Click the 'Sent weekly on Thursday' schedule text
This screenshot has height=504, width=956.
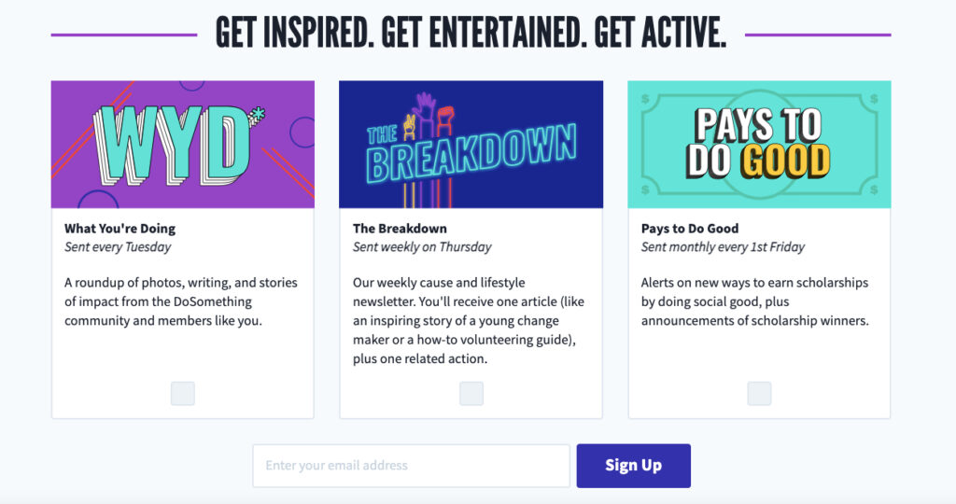point(422,246)
